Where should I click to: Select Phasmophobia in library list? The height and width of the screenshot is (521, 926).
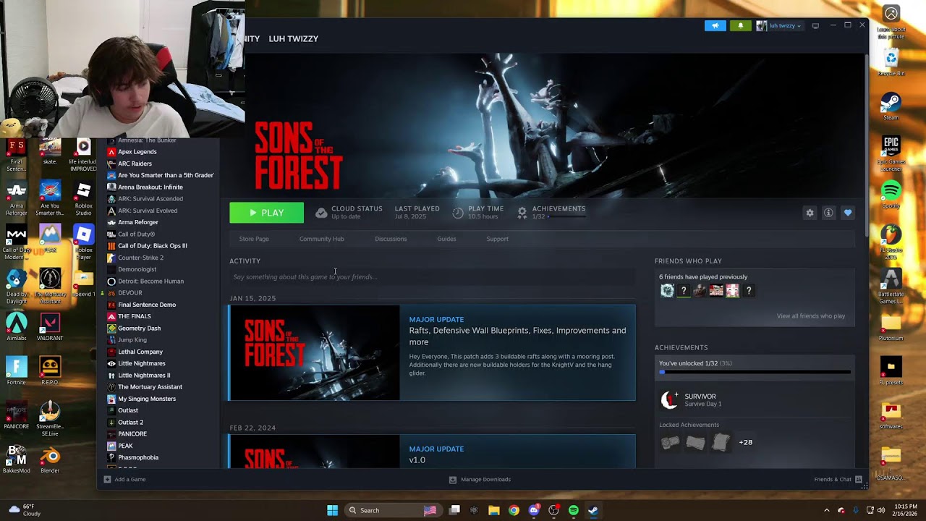138,457
